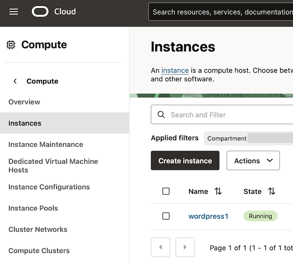
Task: Go to next page arrow
Action: 185,247
